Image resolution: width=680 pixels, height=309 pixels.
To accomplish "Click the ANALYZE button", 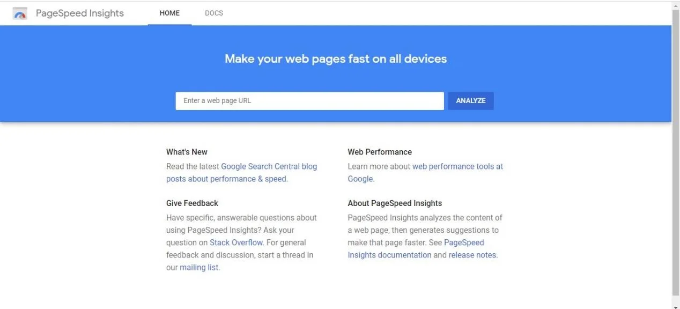I will click(x=471, y=101).
